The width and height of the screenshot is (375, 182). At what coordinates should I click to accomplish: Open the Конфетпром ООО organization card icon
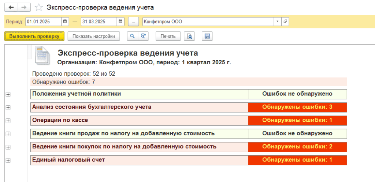285,22
